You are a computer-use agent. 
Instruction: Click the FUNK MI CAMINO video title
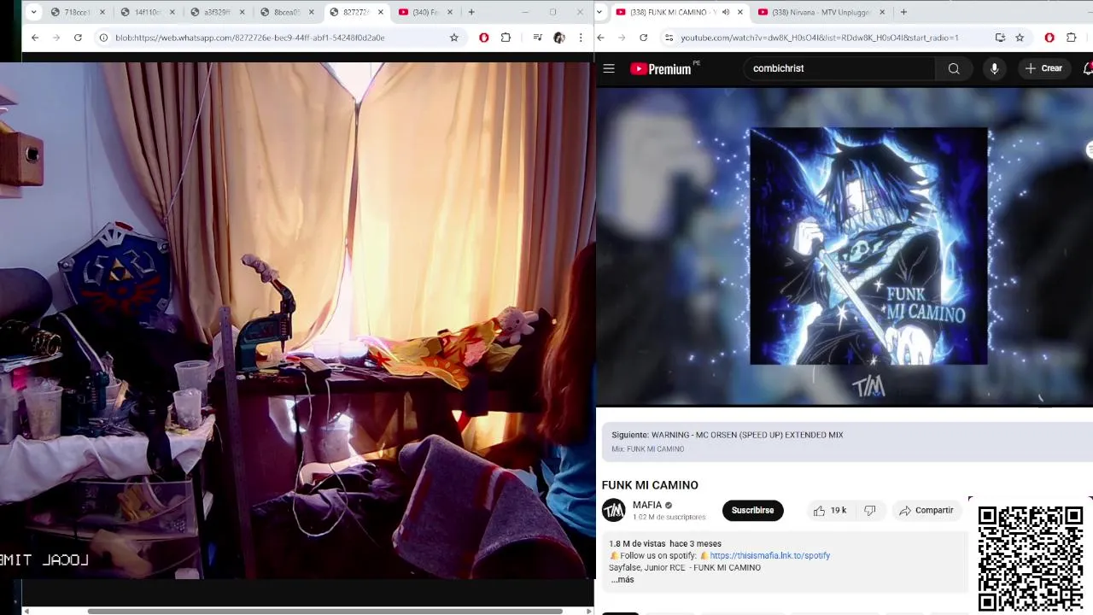coord(650,485)
